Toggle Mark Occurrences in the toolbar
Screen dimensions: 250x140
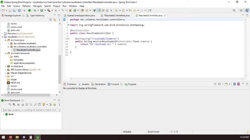pyautogui.click(x=99, y=10)
